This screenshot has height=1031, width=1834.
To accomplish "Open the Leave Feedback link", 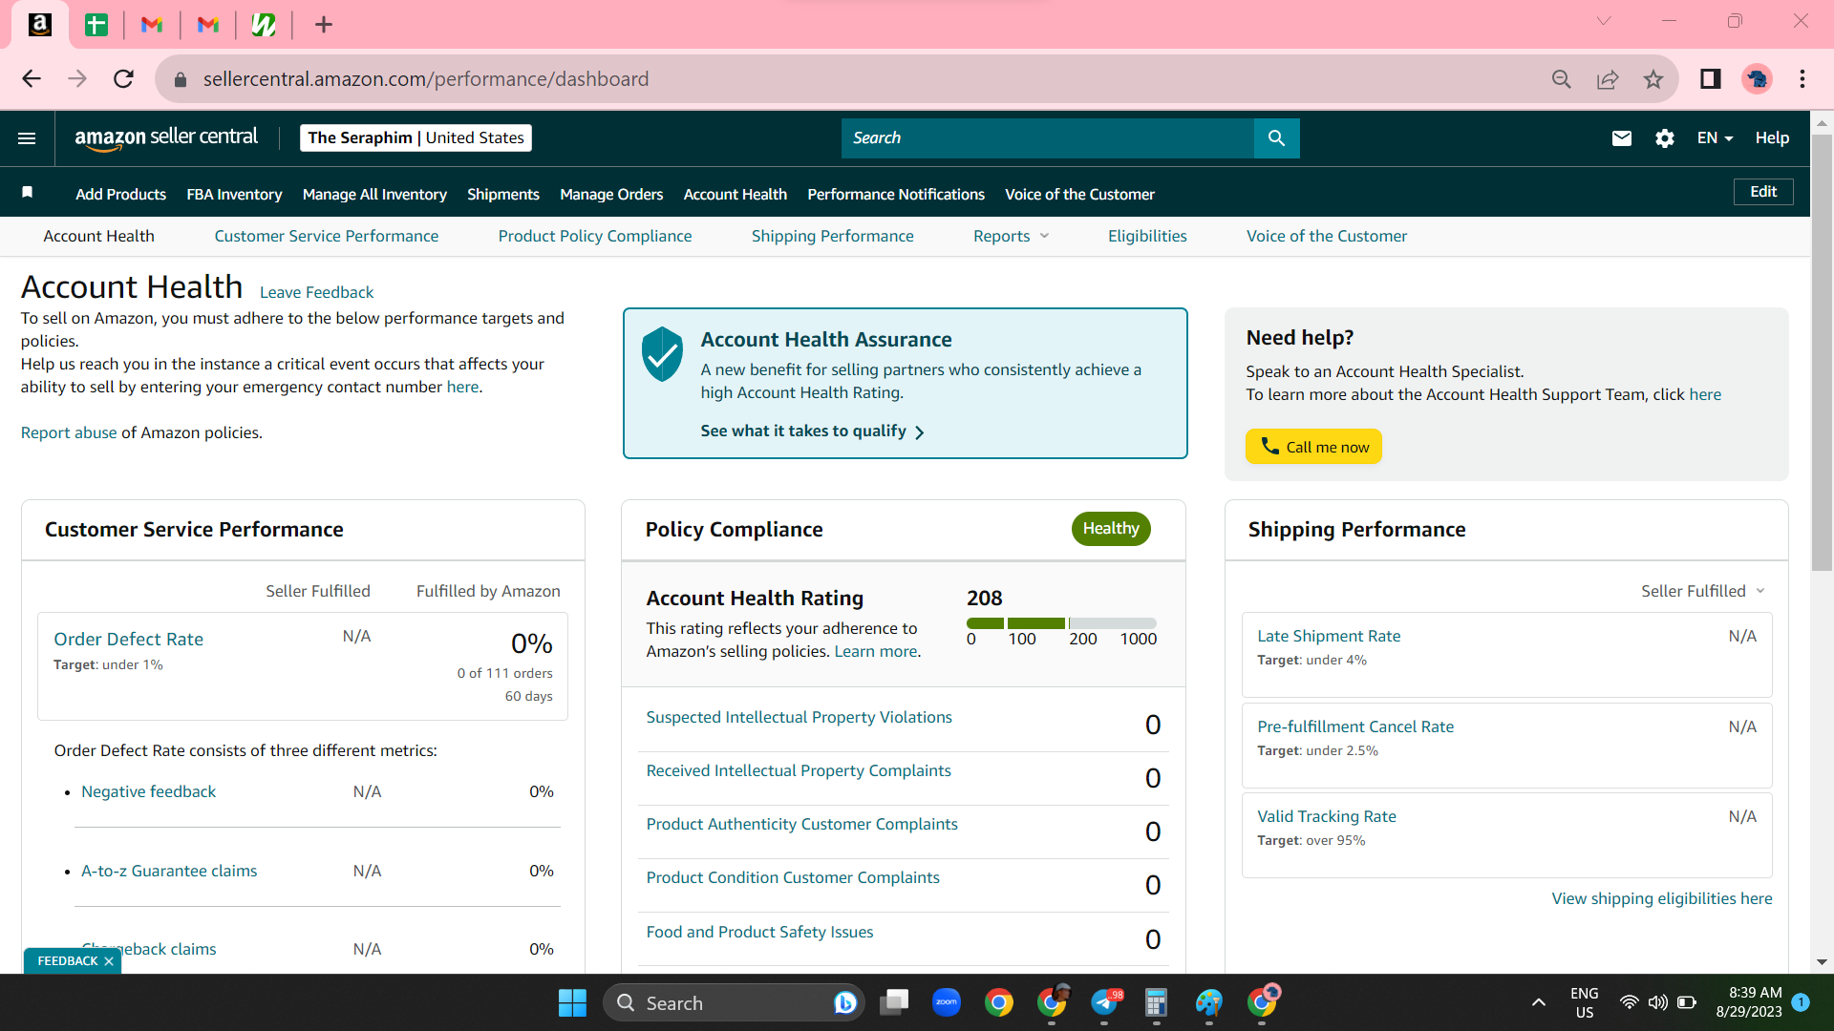I will pyautogui.click(x=316, y=292).
